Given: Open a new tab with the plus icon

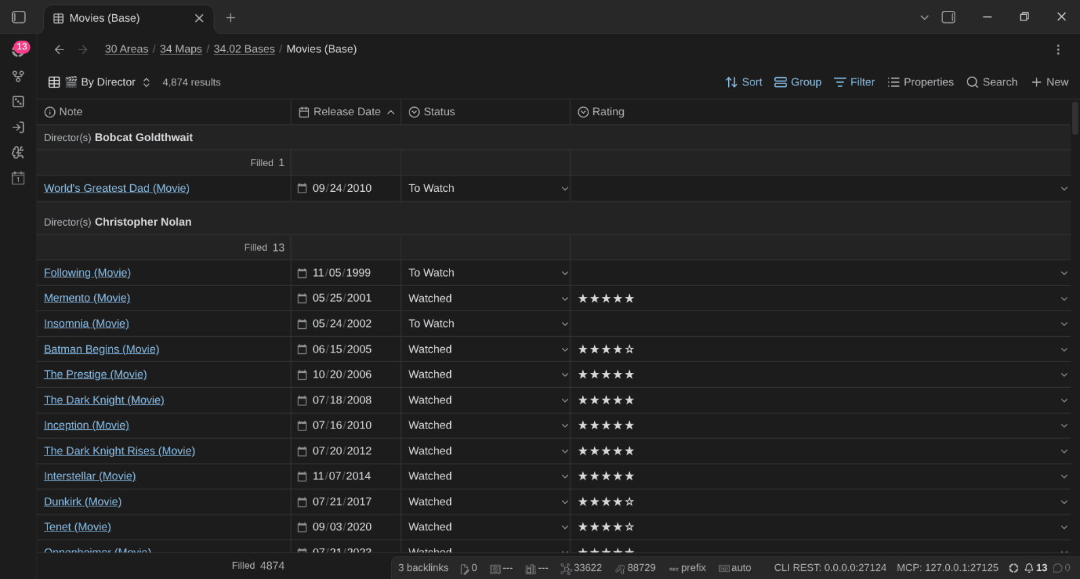Looking at the screenshot, I should tap(231, 18).
